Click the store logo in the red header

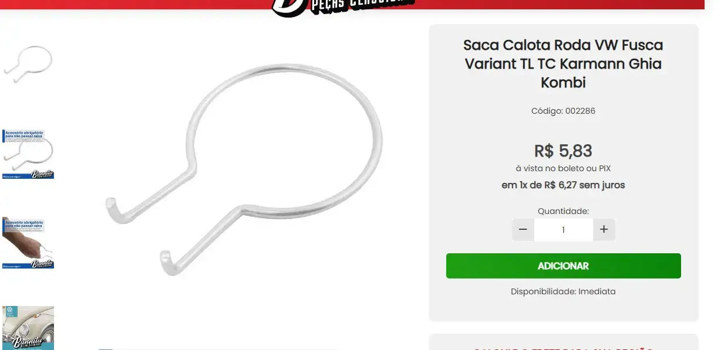point(343,7)
